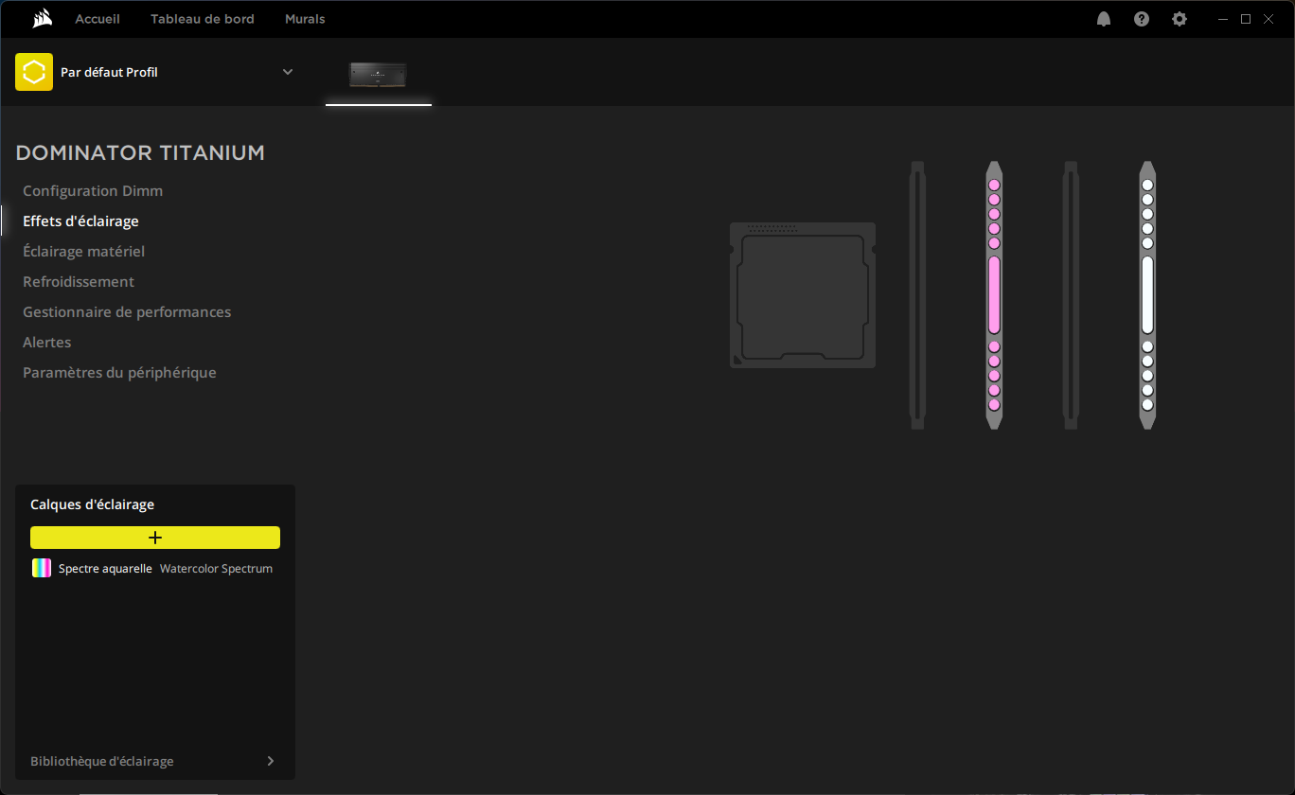Screen dimensions: 1295x795
Task: Select the pink-lit RAM module
Action: 994,294
